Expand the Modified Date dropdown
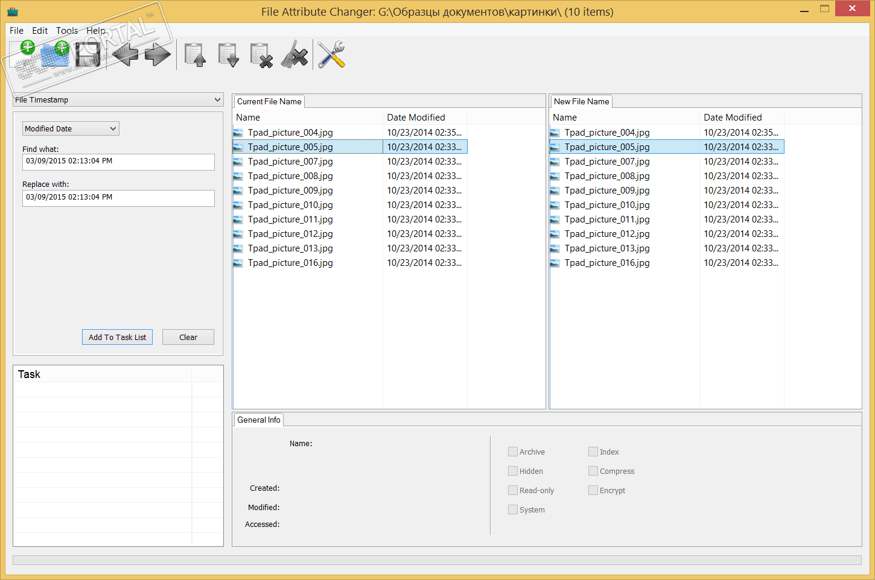This screenshot has height=580, width=875. (x=71, y=128)
